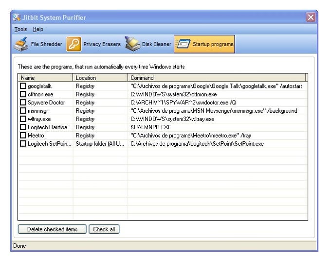Check the Logitech Hardwa... checkbox
The height and width of the screenshot is (256, 331).
[23, 127]
